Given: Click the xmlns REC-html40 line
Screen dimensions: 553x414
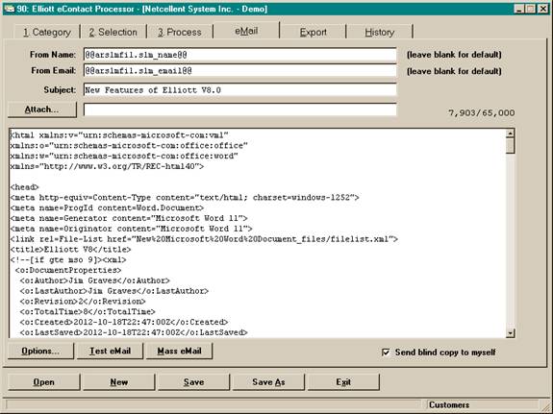Looking at the screenshot, I should point(107,166).
